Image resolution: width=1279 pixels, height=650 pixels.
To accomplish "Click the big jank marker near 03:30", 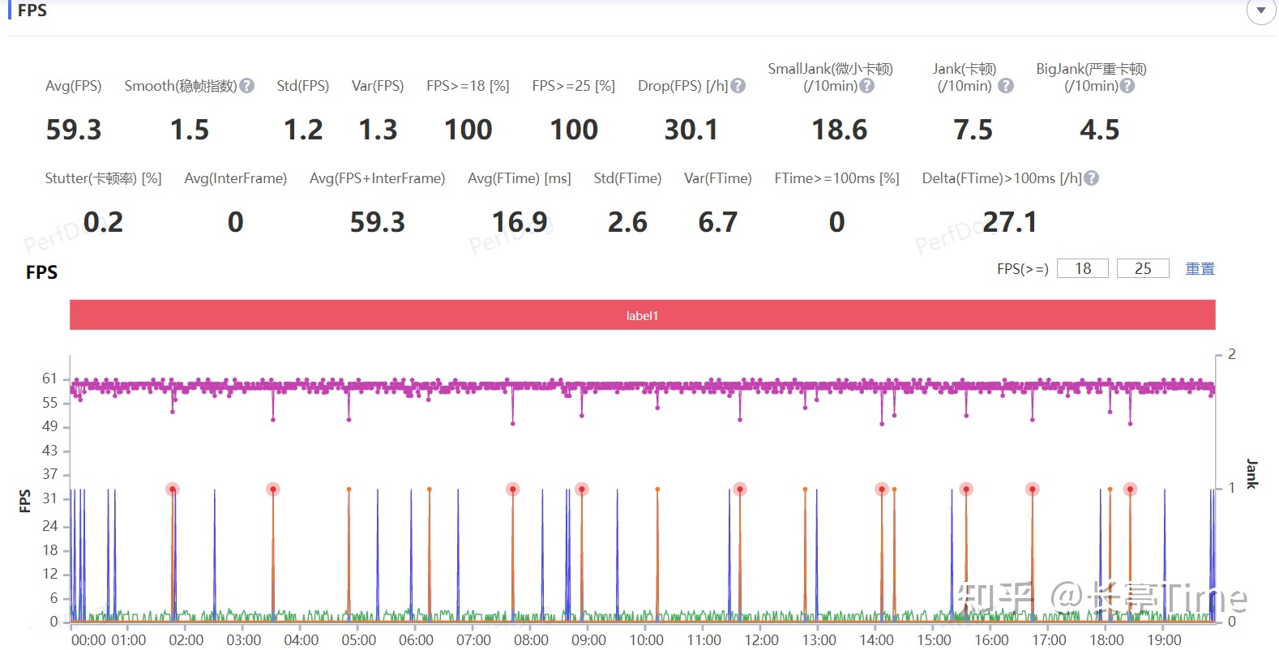I will [x=273, y=490].
